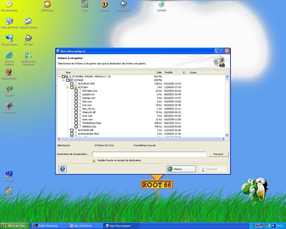
Task: Click Parcourir to browse for a destination
Action: tap(218, 154)
